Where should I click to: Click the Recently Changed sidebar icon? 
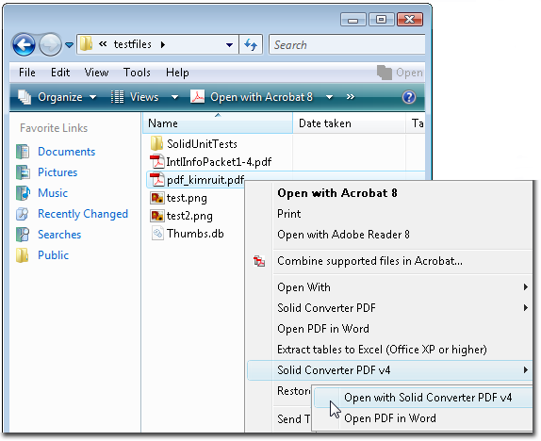point(23,214)
